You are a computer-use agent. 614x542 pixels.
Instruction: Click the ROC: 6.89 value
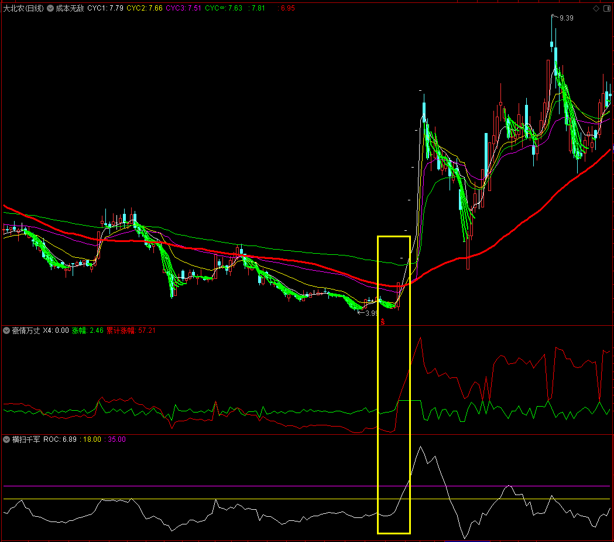(60, 439)
